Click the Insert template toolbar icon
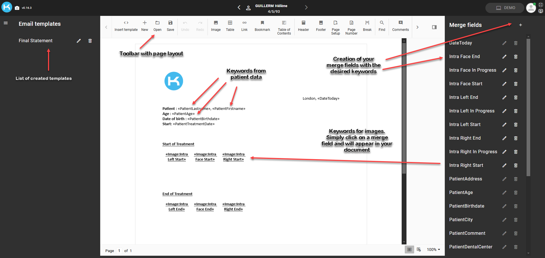Screen dimensions: 545x258 pos(126,26)
